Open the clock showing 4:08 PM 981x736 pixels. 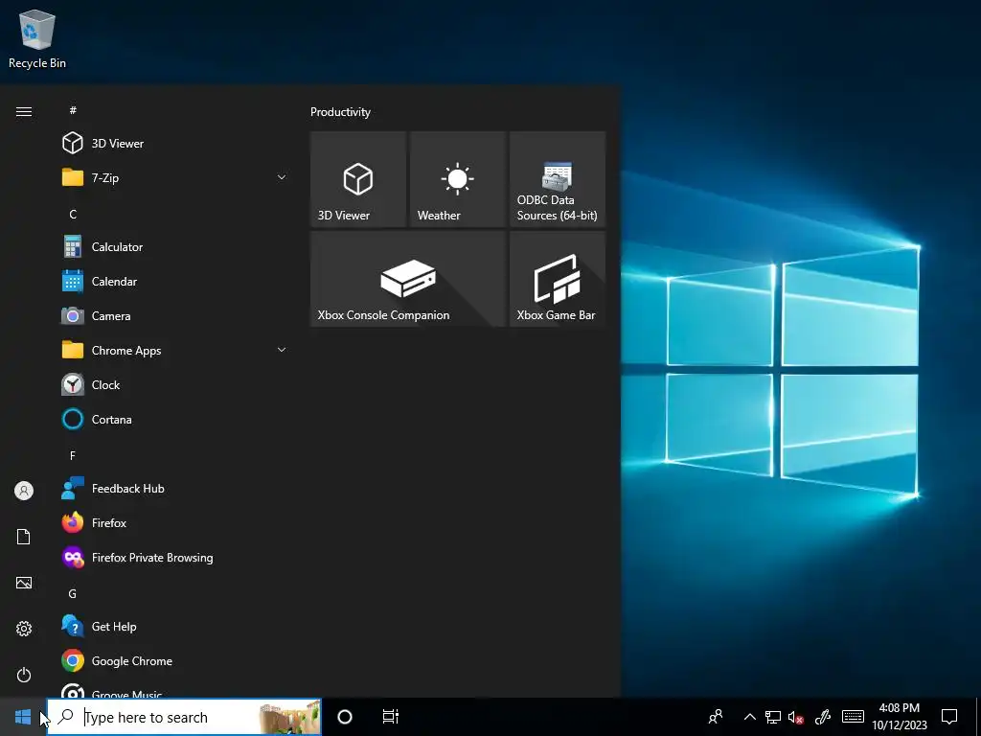point(899,717)
